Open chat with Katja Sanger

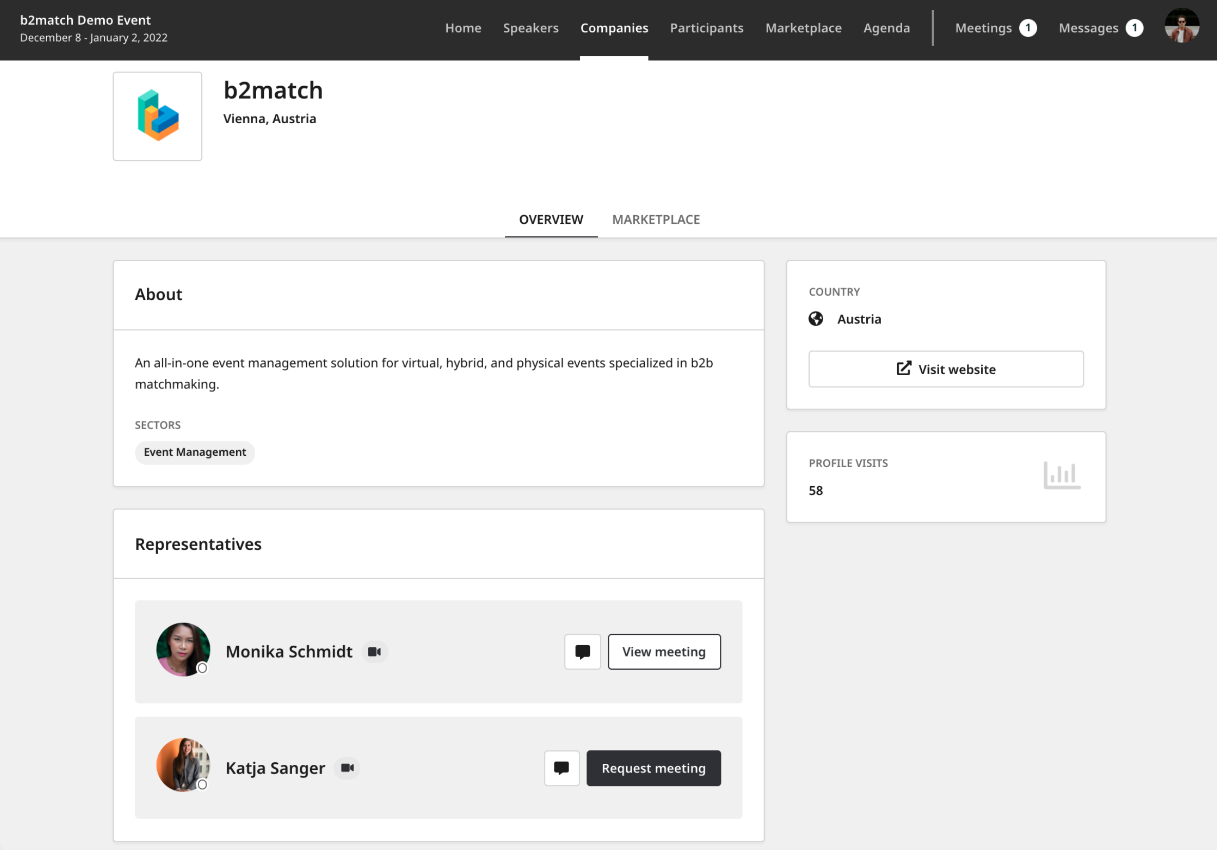point(562,768)
